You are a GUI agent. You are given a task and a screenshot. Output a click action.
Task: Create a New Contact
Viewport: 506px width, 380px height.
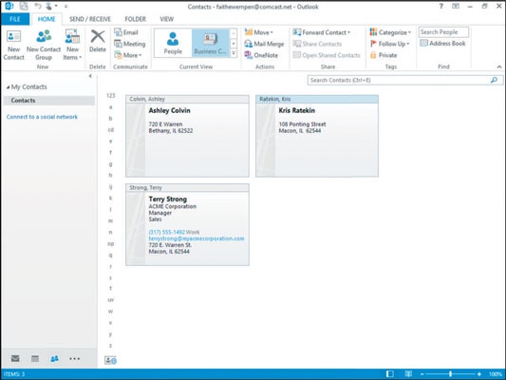pos(13,45)
